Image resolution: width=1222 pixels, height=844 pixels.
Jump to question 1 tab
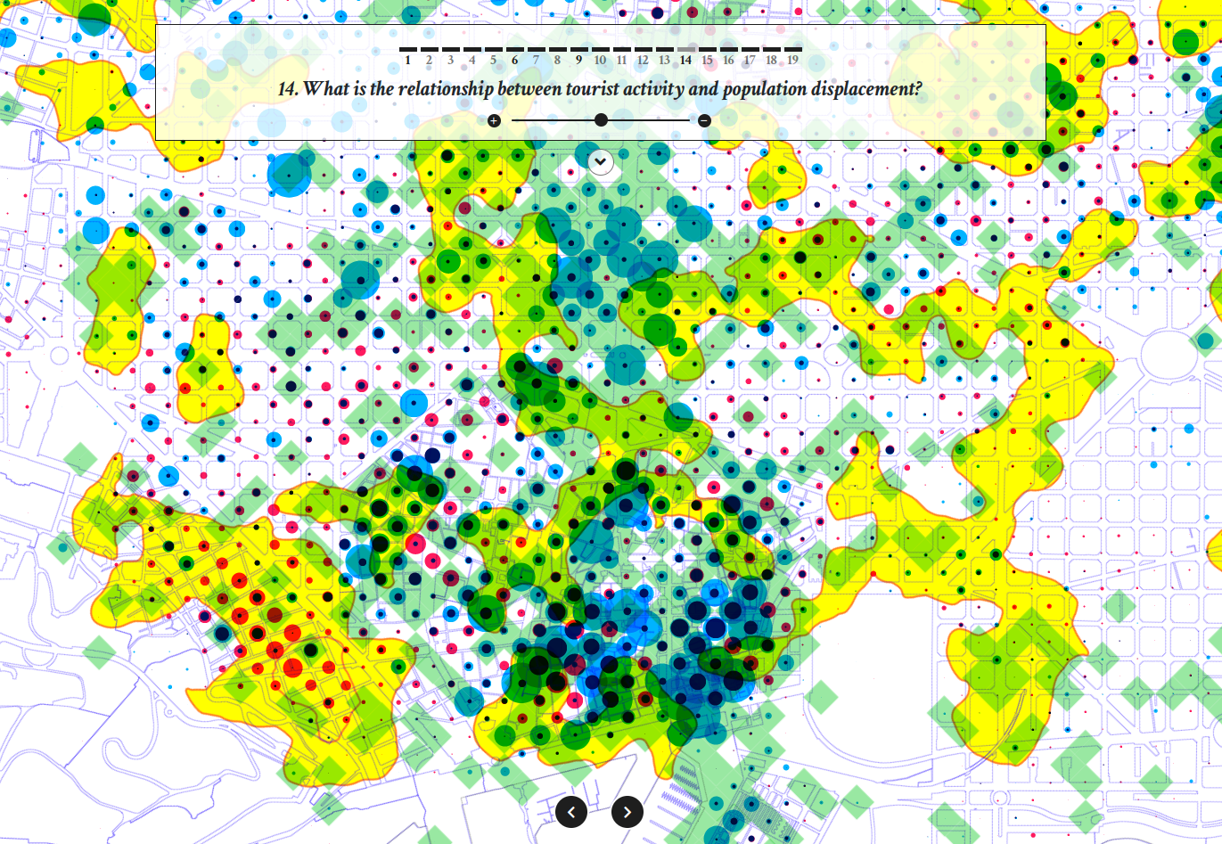coord(407,58)
